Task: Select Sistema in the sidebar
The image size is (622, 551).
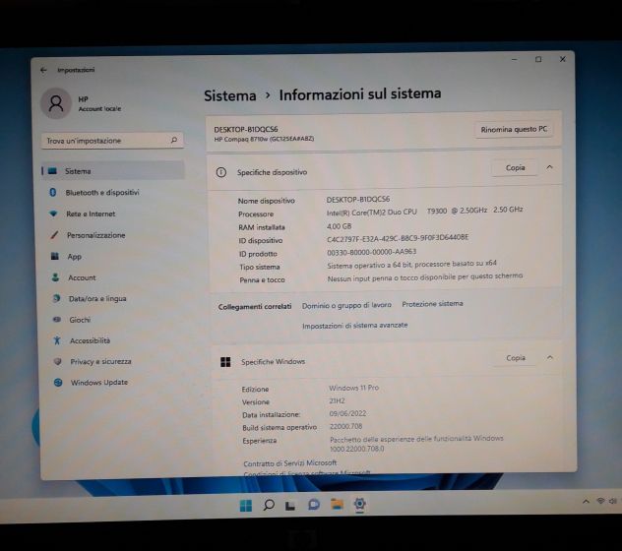Action: (112, 171)
